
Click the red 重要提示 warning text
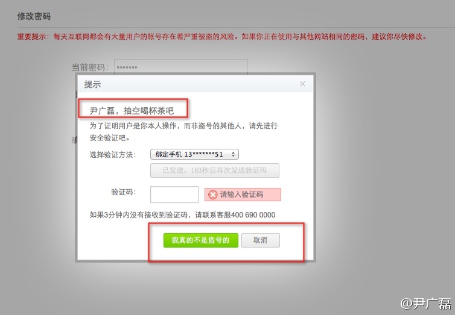[x=222, y=37]
